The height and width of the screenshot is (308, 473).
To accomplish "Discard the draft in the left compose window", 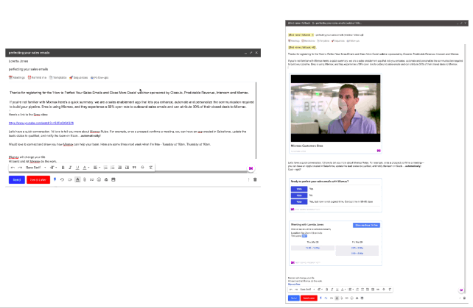I will [x=255, y=180].
